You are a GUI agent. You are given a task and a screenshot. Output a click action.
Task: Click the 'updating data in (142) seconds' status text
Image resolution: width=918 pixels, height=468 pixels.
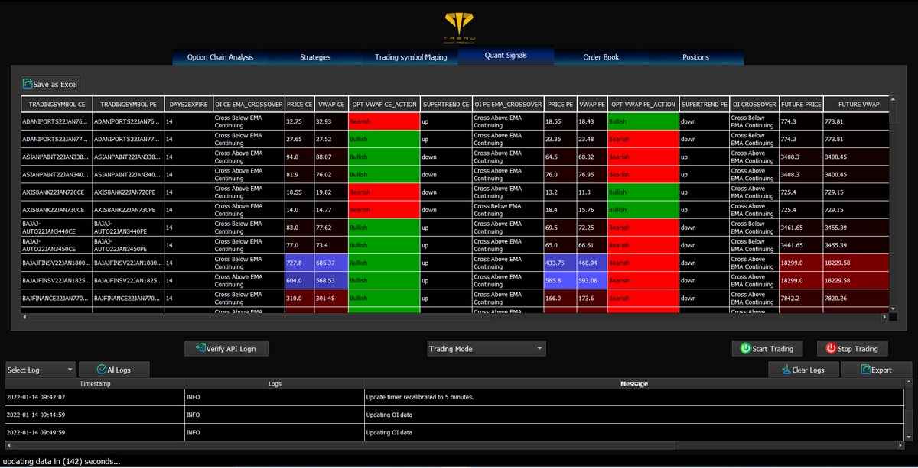[x=61, y=461]
